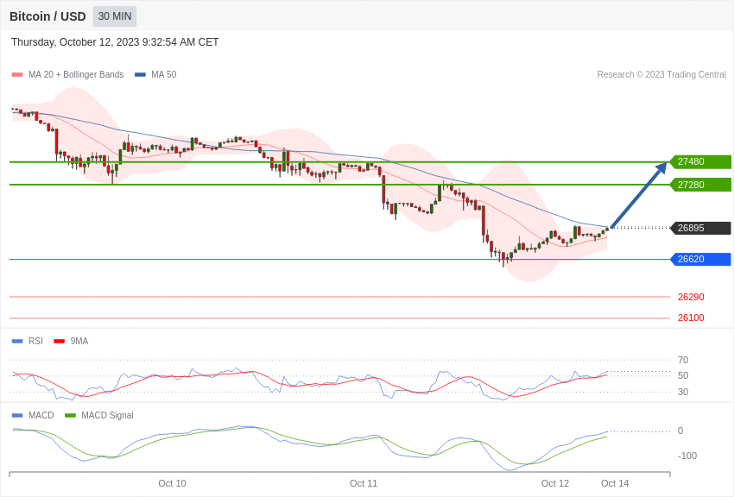Click the Oct 12 date label
Viewport: 734px width, 497px height.
(x=555, y=483)
